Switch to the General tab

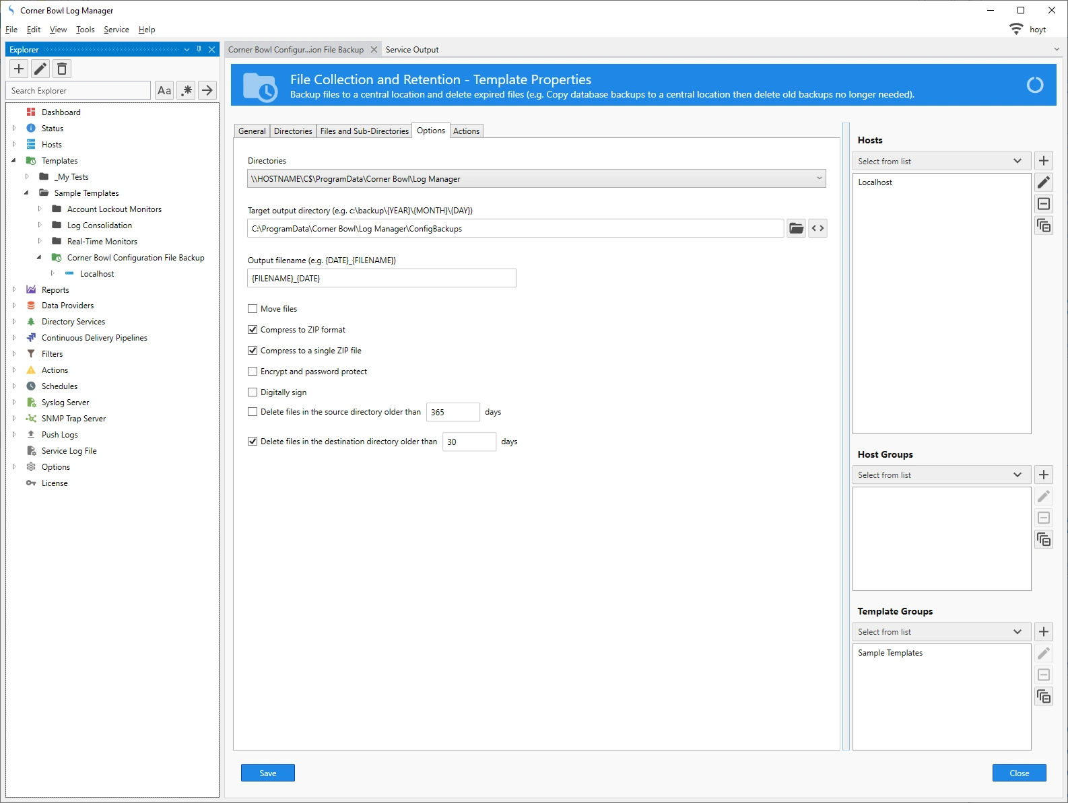(x=252, y=131)
